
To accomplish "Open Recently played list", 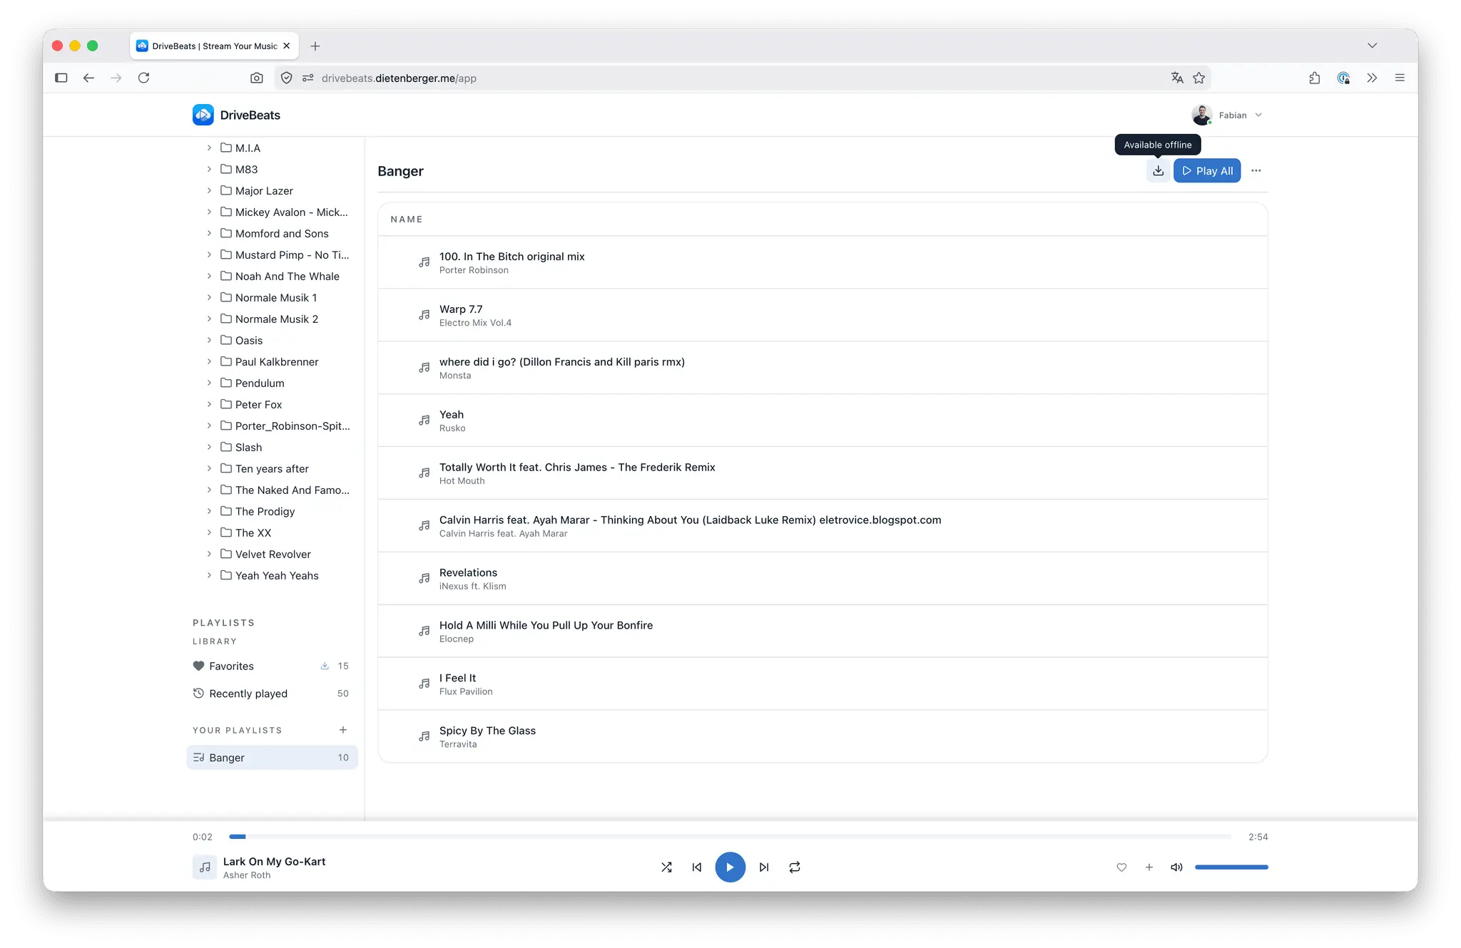I will pyautogui.click(x=272, y=694).
